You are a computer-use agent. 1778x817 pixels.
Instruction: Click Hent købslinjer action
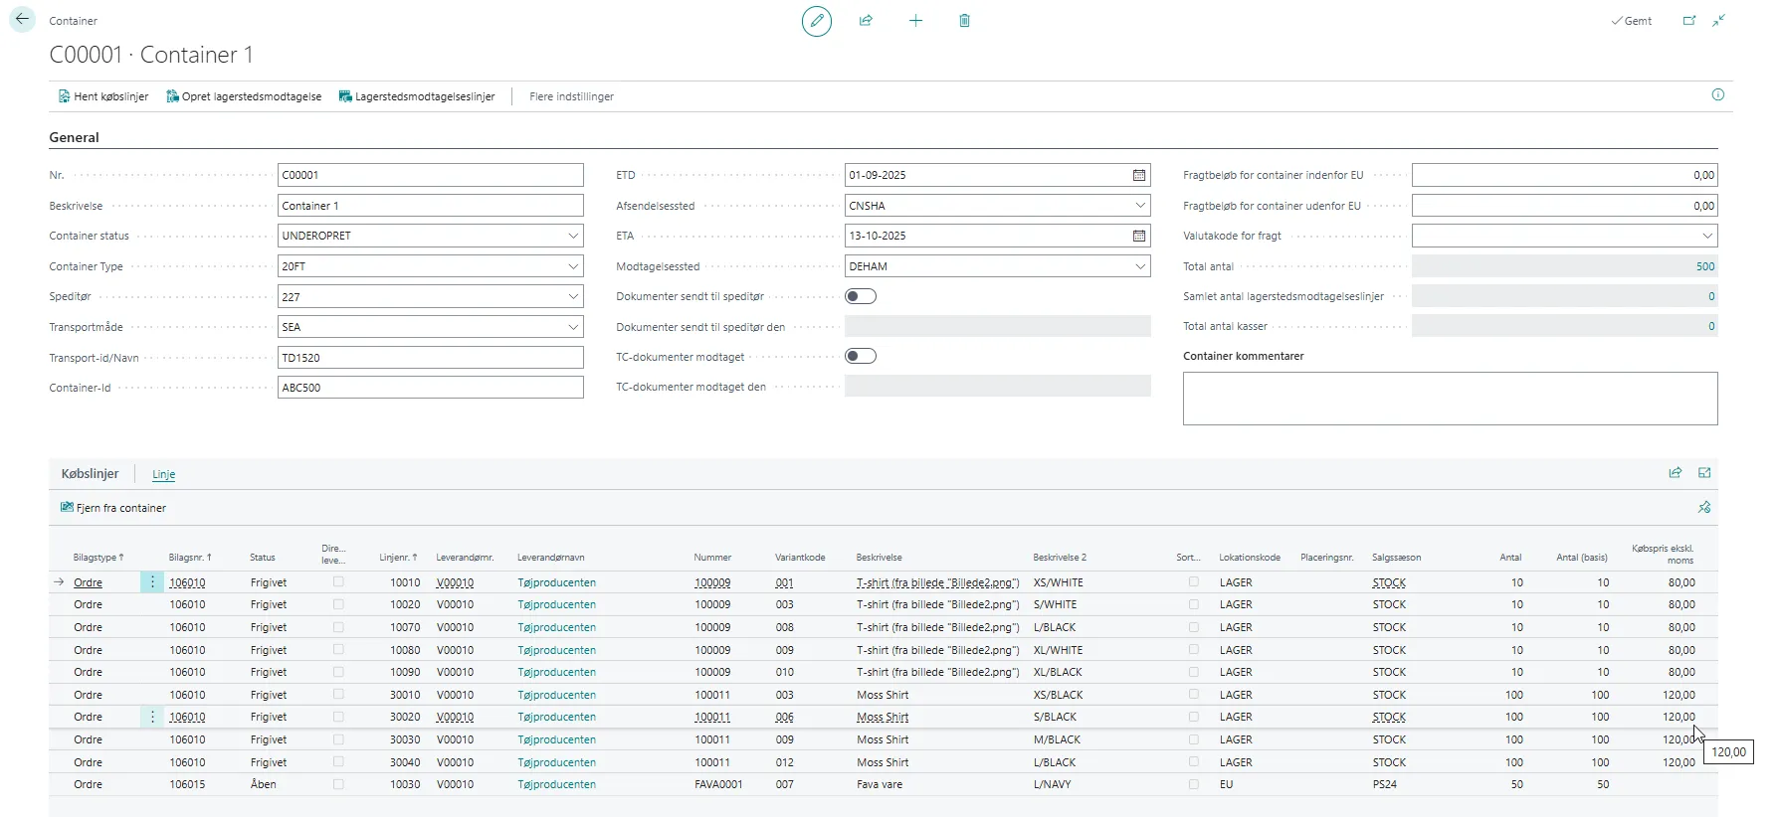coord(103,96)
